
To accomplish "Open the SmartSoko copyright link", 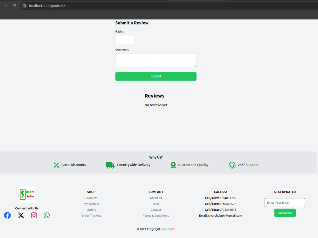I will click(x=168, y=229).
